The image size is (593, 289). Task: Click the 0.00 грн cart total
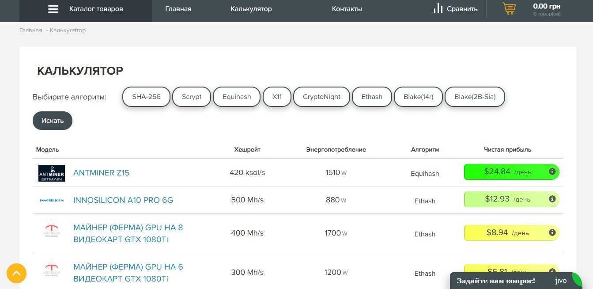point(547,6)
